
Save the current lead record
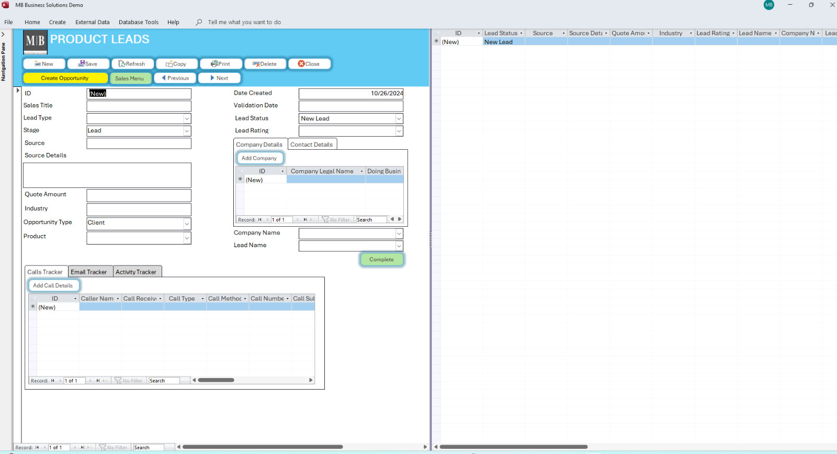click(88, 64)
